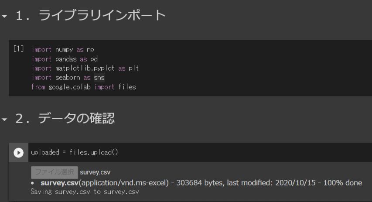Click the application/vnd.ms-excel MIME type text
This screenshot has width=372, height=202.
pyautogui.click(x=124, y=182)
